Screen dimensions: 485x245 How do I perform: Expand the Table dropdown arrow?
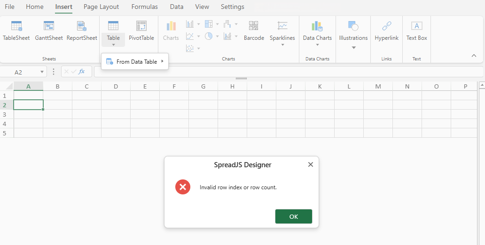[x=113, y=45]
